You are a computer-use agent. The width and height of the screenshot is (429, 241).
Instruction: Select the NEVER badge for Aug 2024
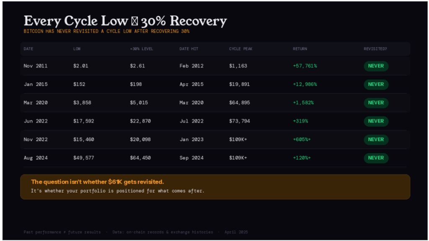[x=376, y=158]
